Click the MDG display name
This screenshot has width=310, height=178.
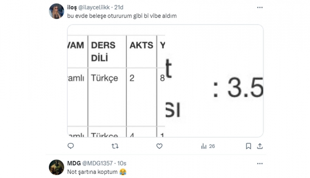pos(74,163)
